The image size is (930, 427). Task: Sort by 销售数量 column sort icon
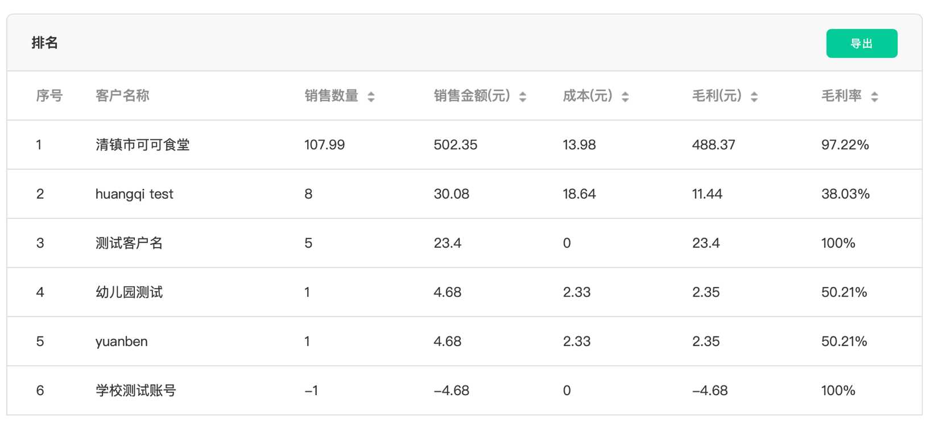coord(371,97)
